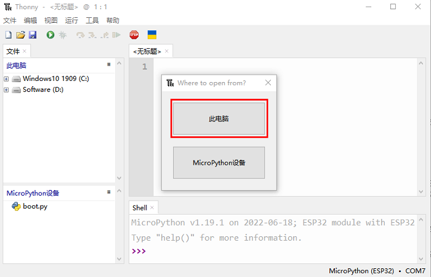Expand the Windows10 1909 (C:) drive

tap(6, 79)
